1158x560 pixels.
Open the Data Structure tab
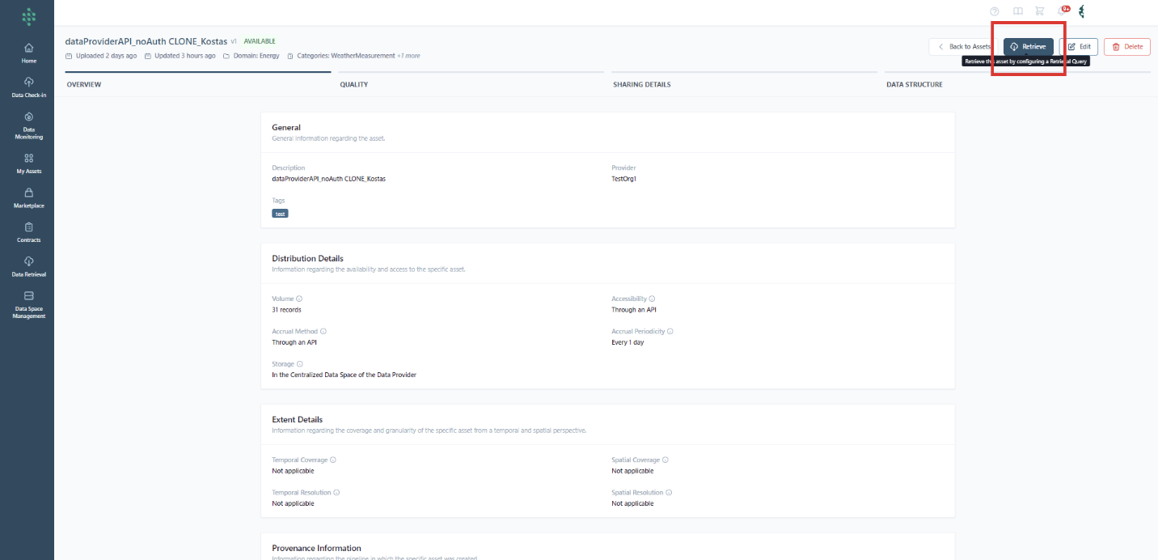pyautogui.click(x=914, y=84)
